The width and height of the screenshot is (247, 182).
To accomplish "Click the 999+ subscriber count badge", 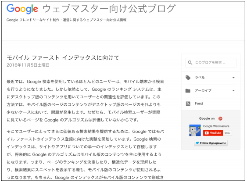I will [227, 133].
